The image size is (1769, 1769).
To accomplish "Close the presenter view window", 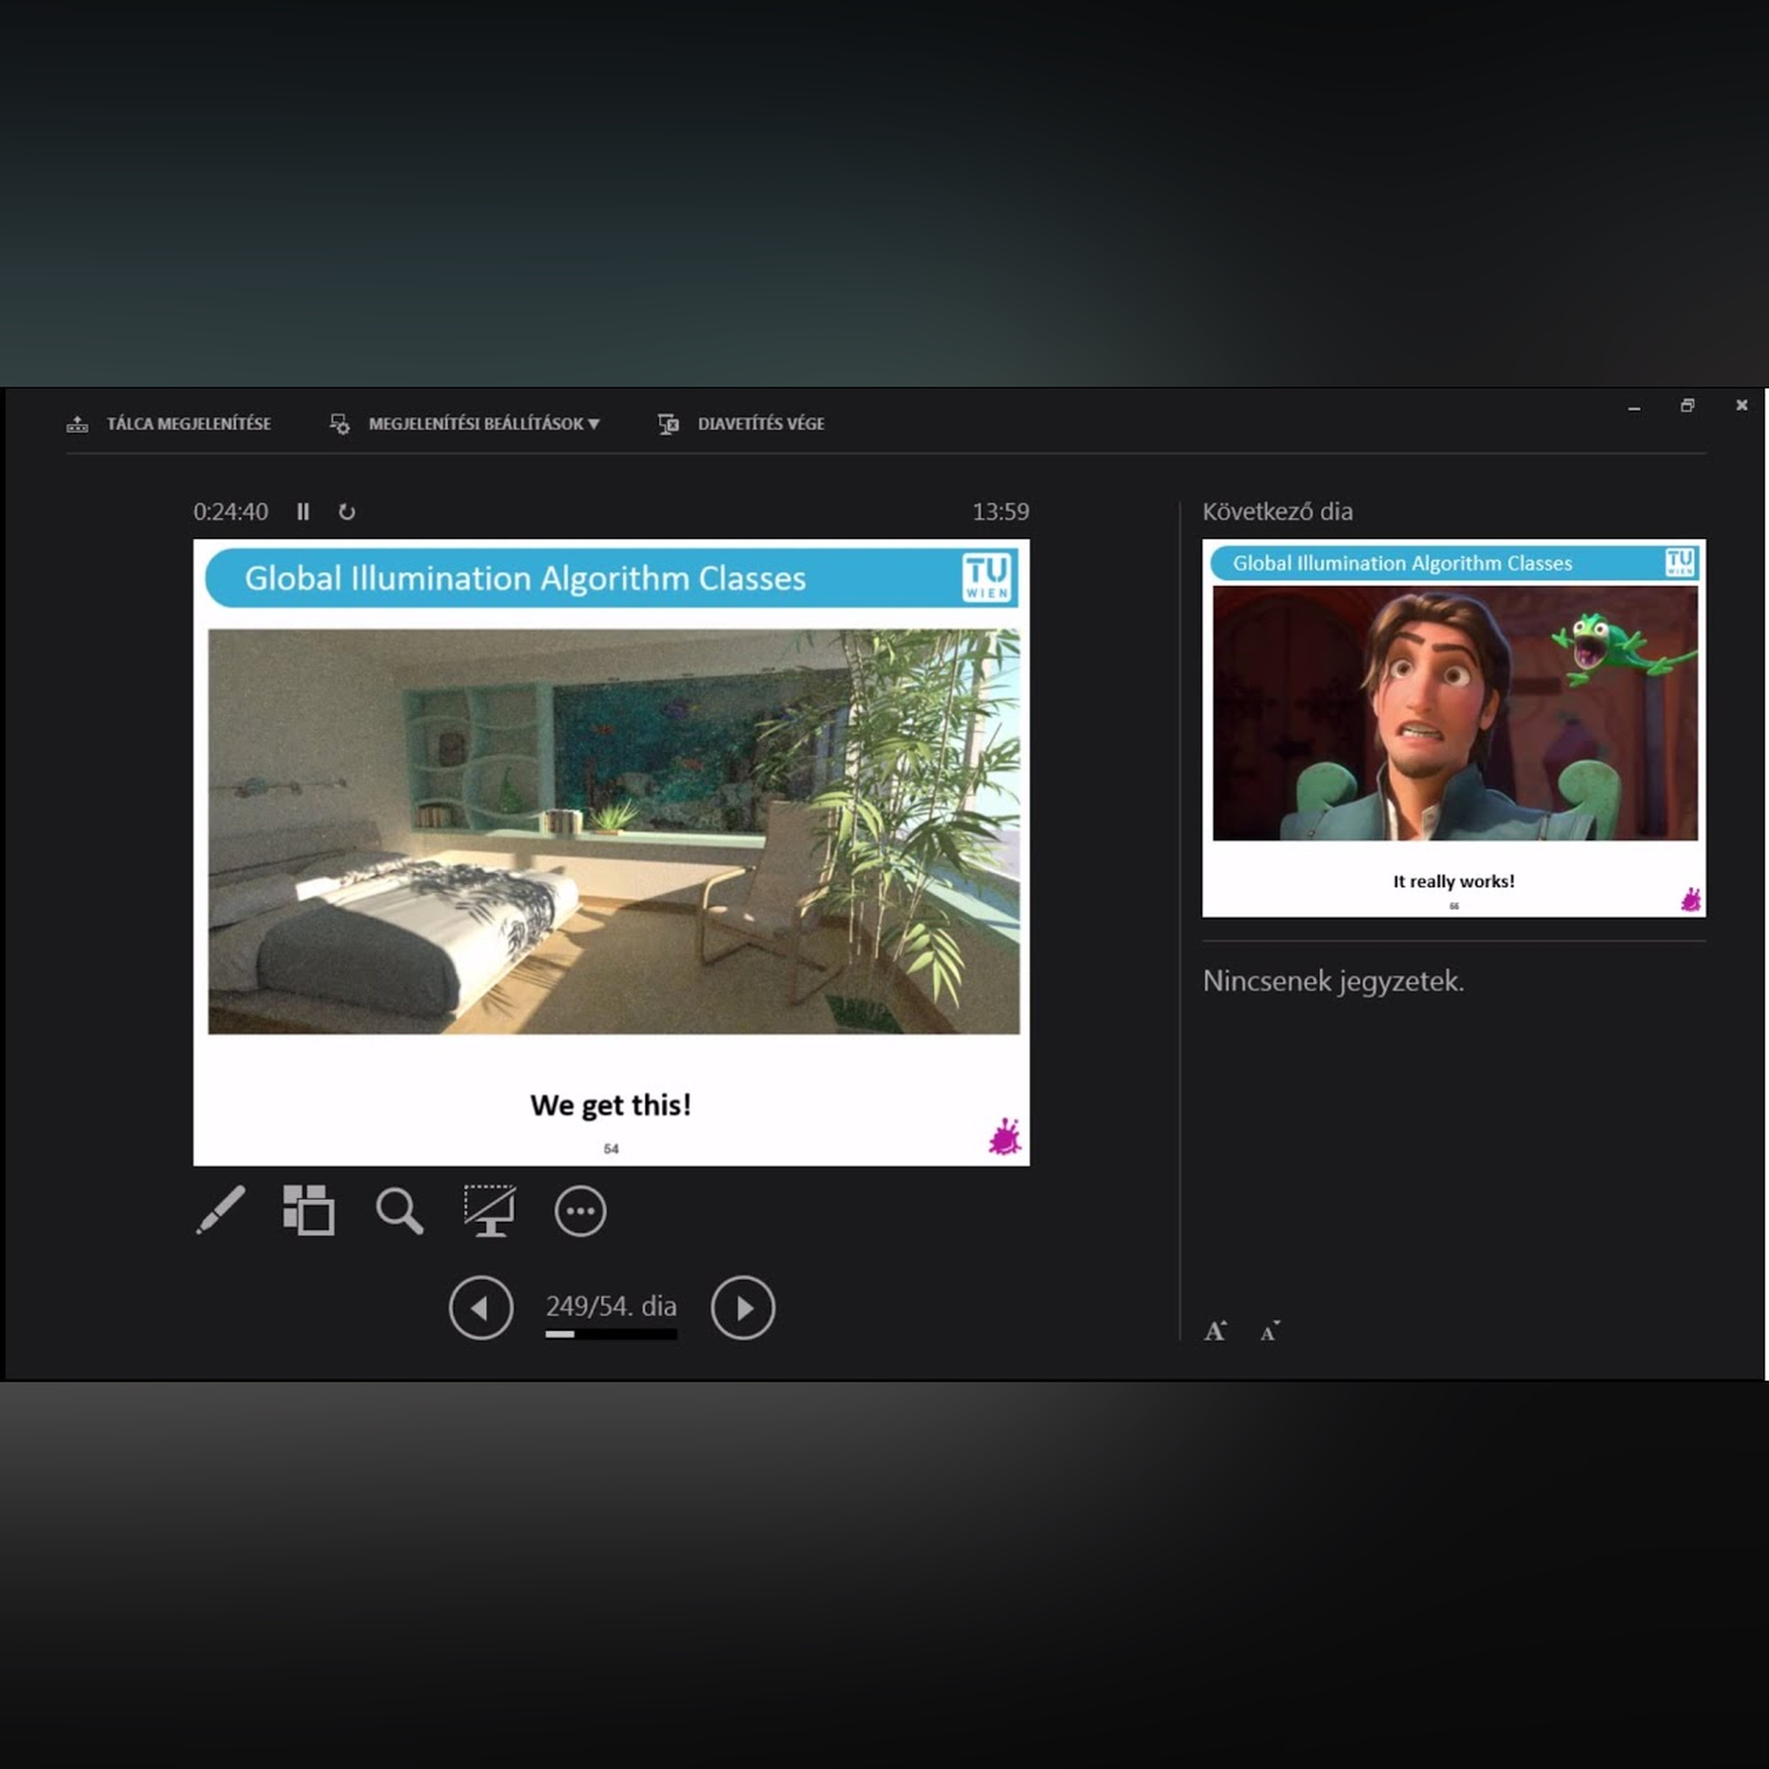I will pyautogui.click(x=1741, y=405).
